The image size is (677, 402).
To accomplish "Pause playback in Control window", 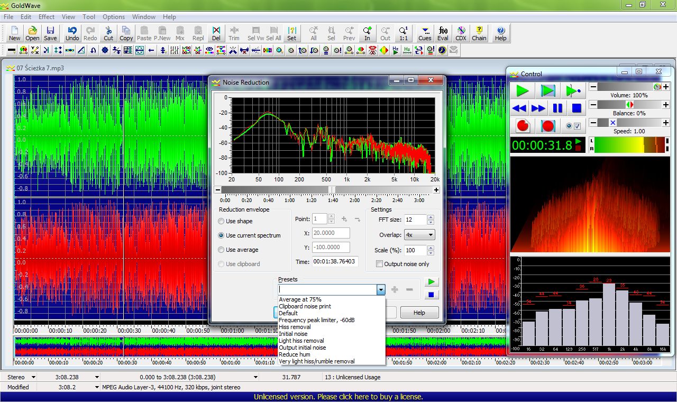I will (557, 108).
